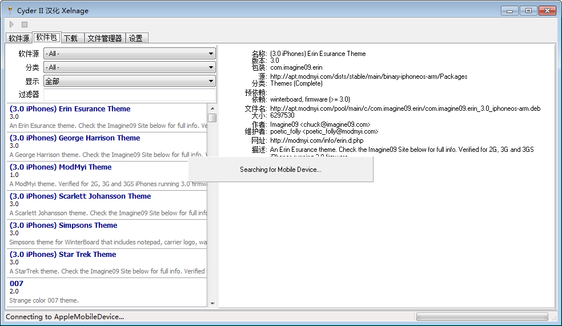
Task: Click the package list scrollbar thumb
Action: 212,118
